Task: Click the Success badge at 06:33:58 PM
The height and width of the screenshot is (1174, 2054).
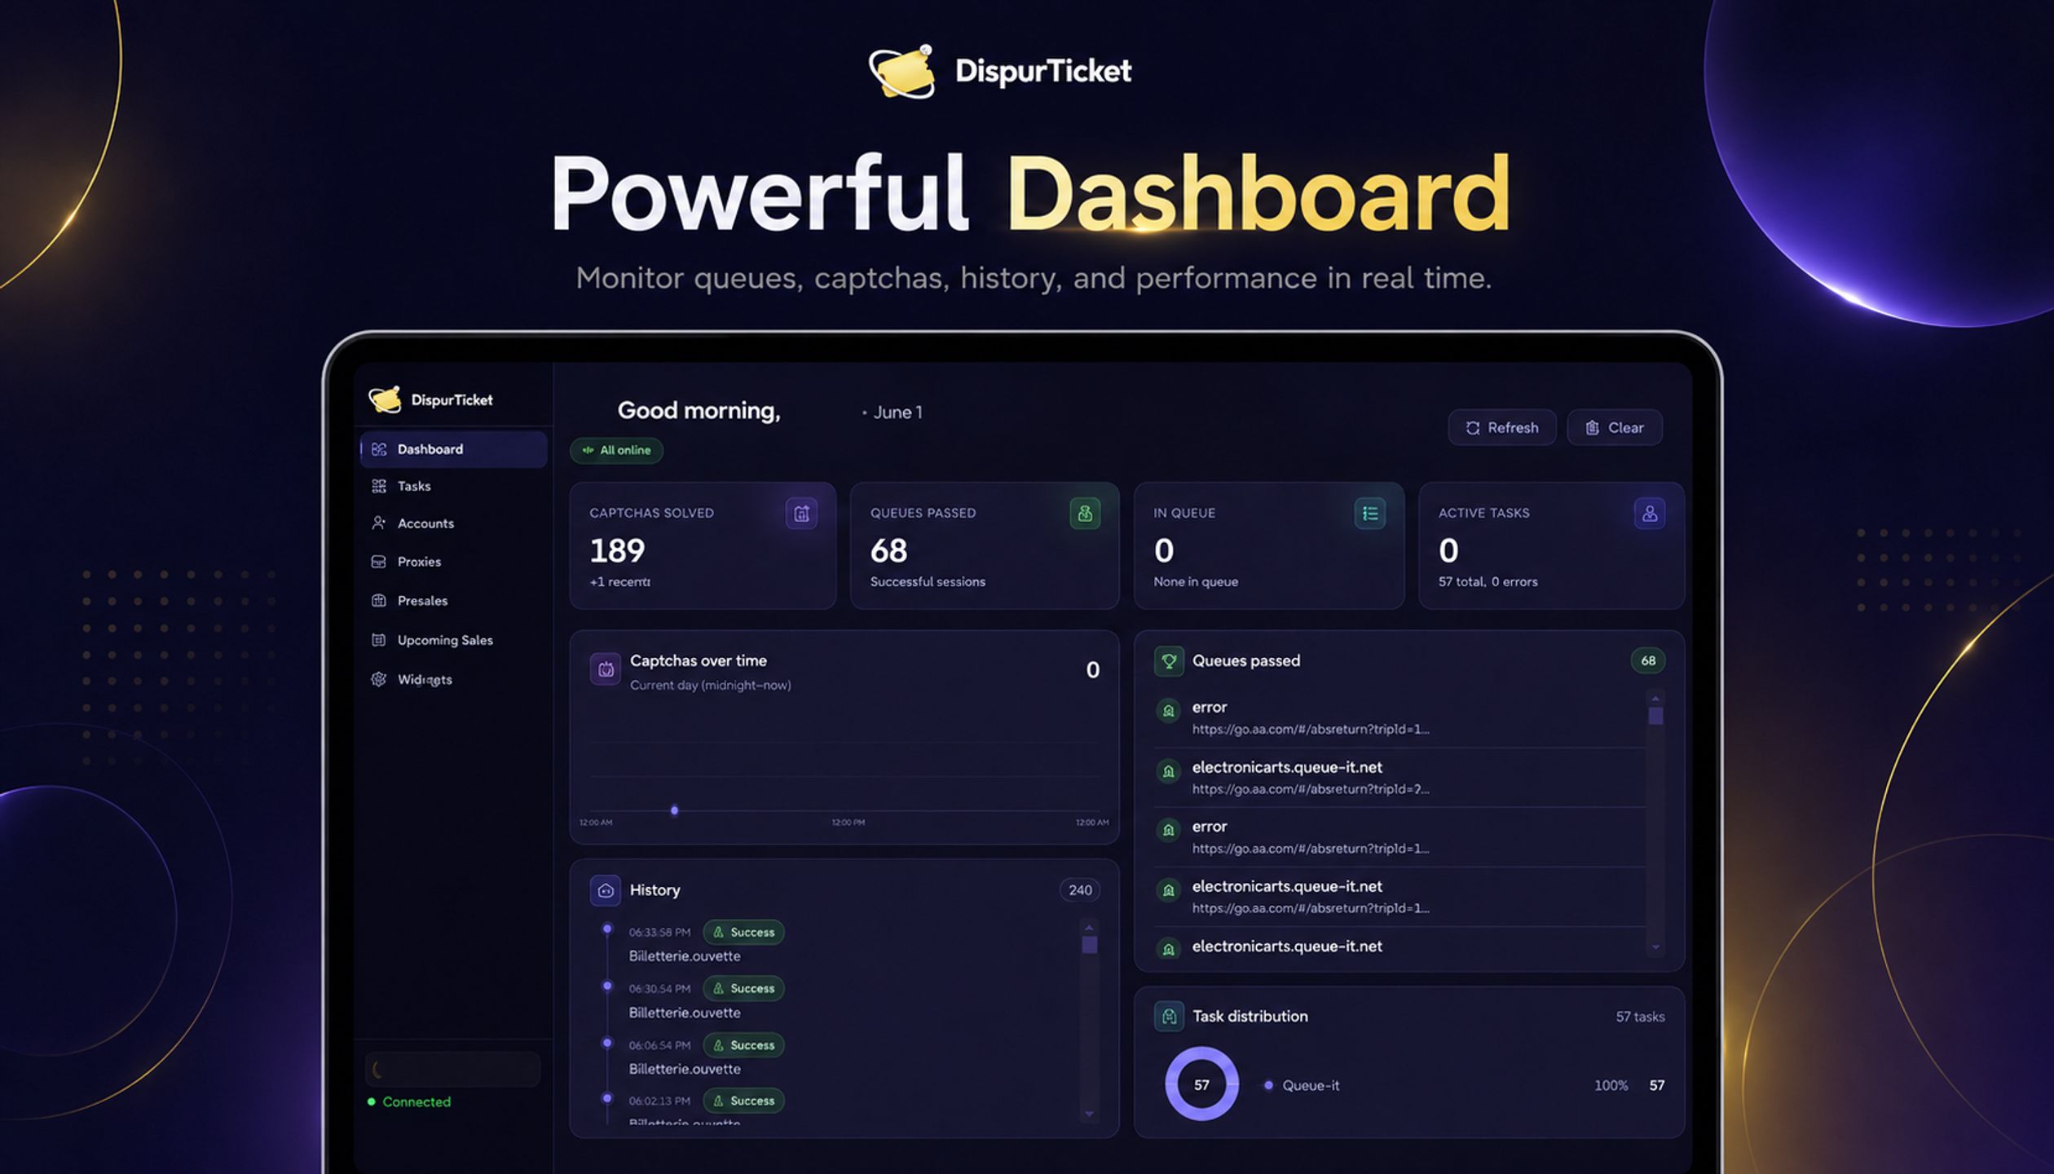Action: click(x=743, y=932)
